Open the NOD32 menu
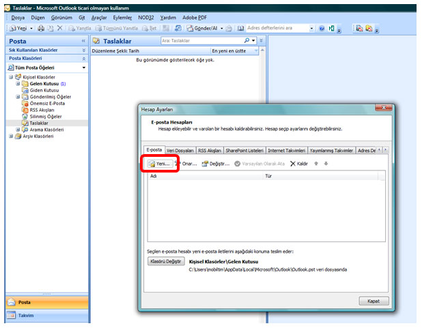 point(146,18)
